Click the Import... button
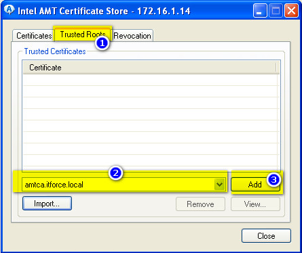The image size is (302, 253). pos(47,204)
